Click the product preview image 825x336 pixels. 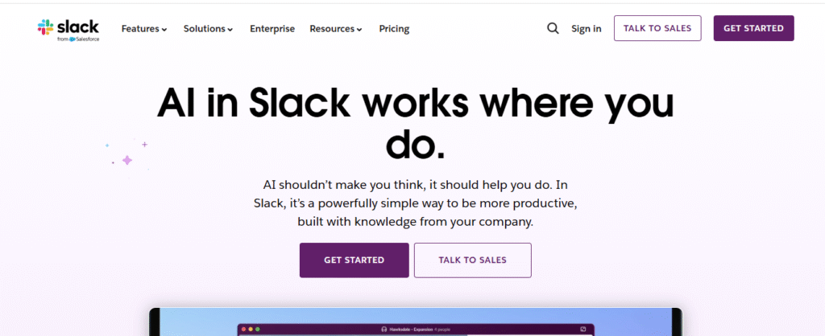pyautogui.click(x=416, y=322)
